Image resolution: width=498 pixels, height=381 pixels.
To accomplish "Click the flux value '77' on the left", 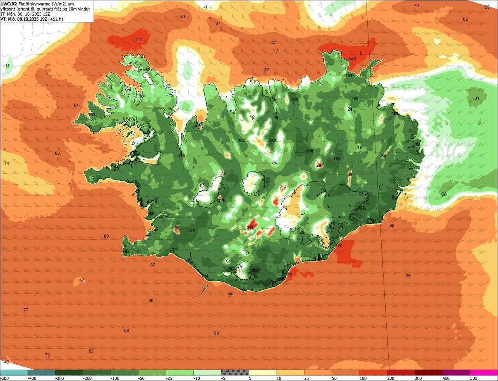I will point(26,310).
